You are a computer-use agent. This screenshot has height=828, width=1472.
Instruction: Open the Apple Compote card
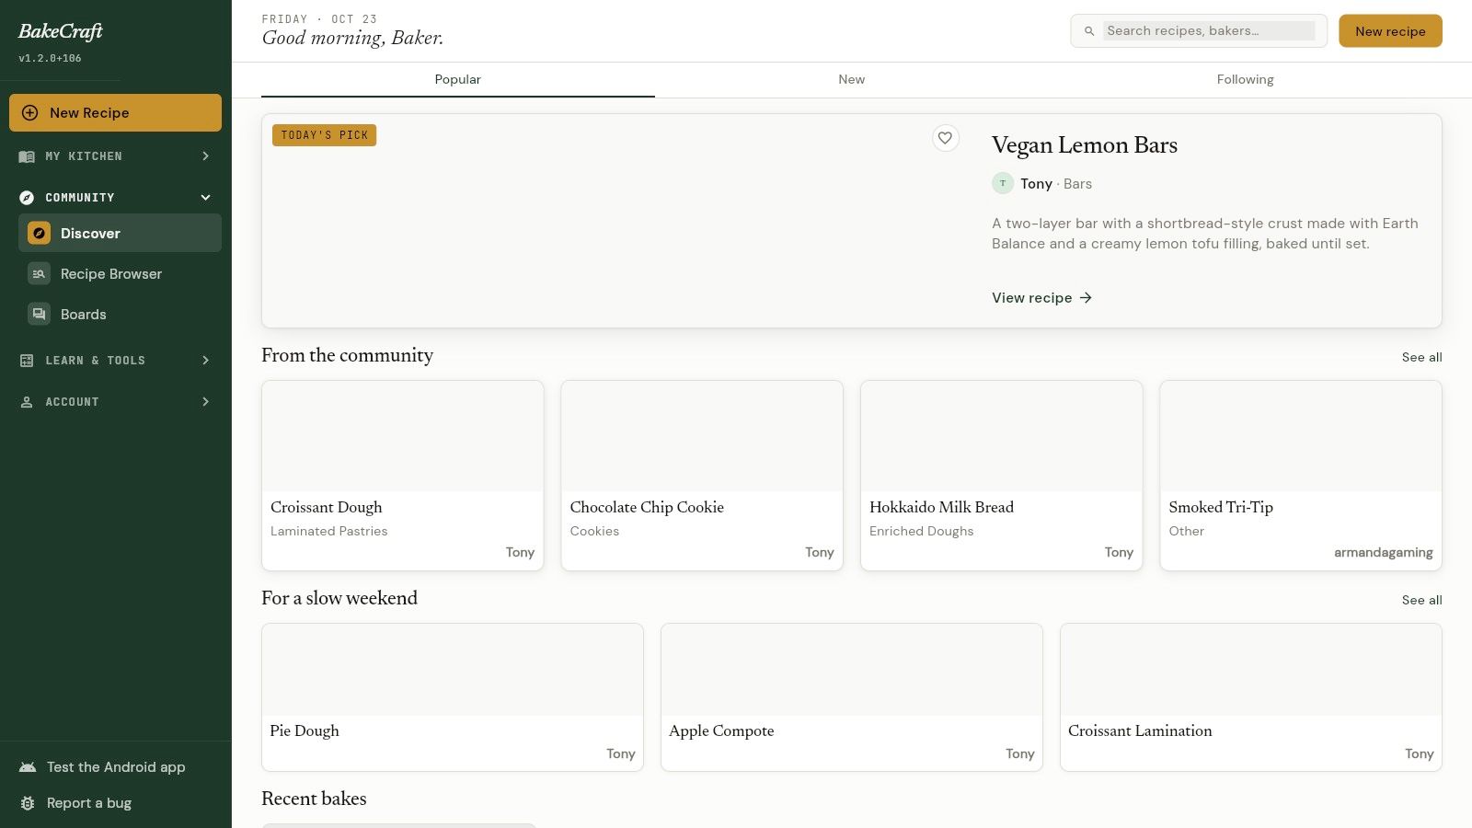point(852,697)
